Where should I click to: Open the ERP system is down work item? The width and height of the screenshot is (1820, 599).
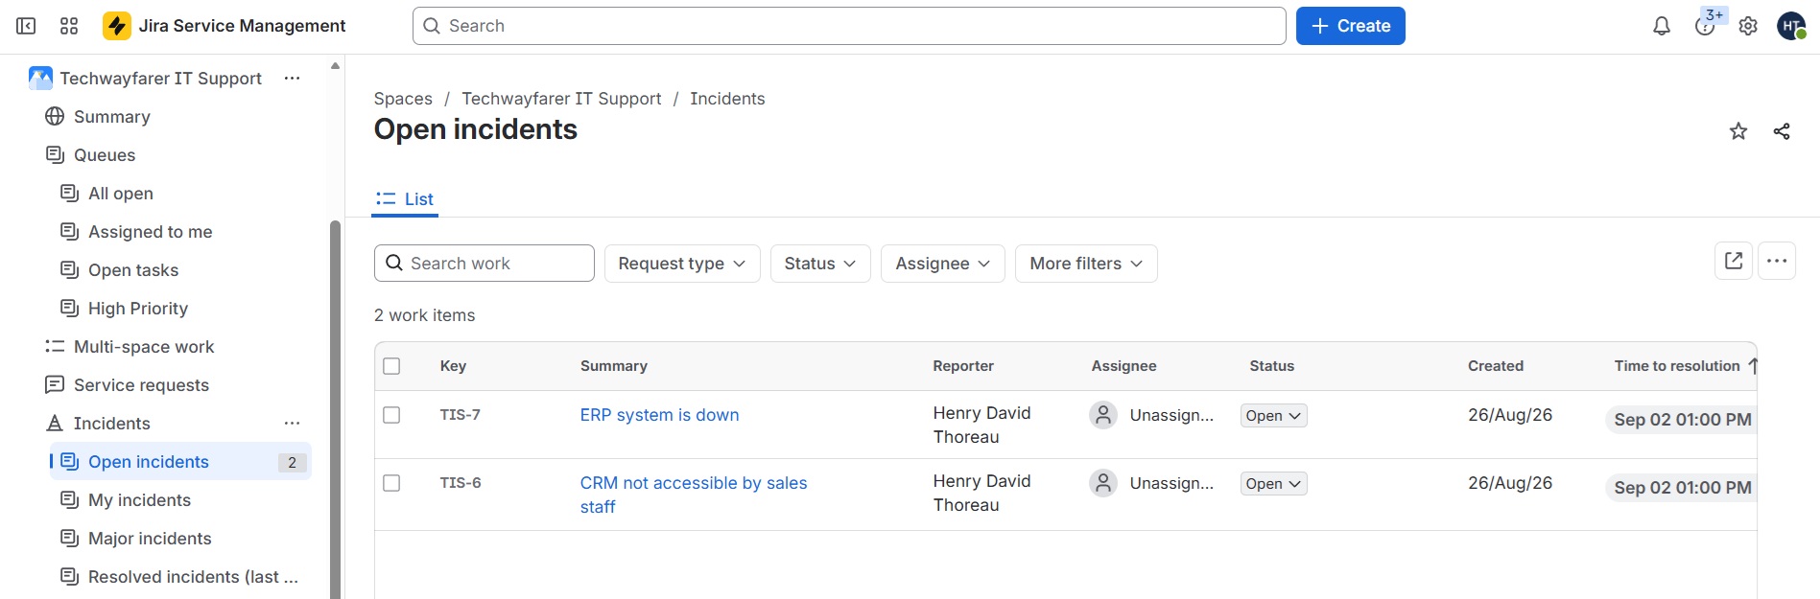[659, 415]
